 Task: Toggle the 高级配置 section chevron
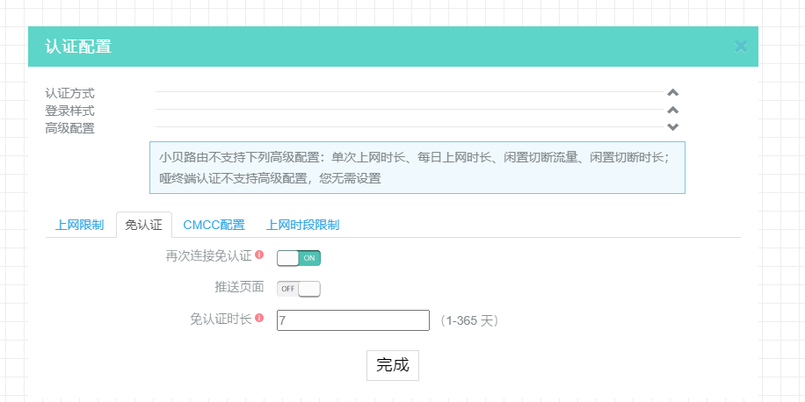point(672,127)
